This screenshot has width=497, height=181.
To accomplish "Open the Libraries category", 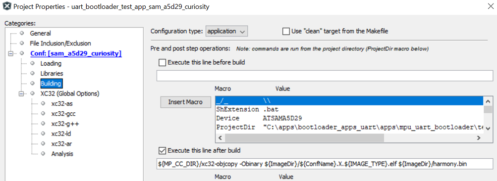I will 52,73.
